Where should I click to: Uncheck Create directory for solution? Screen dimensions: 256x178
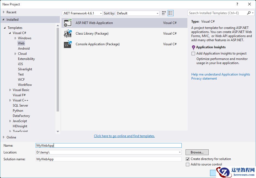click(188, 159)
